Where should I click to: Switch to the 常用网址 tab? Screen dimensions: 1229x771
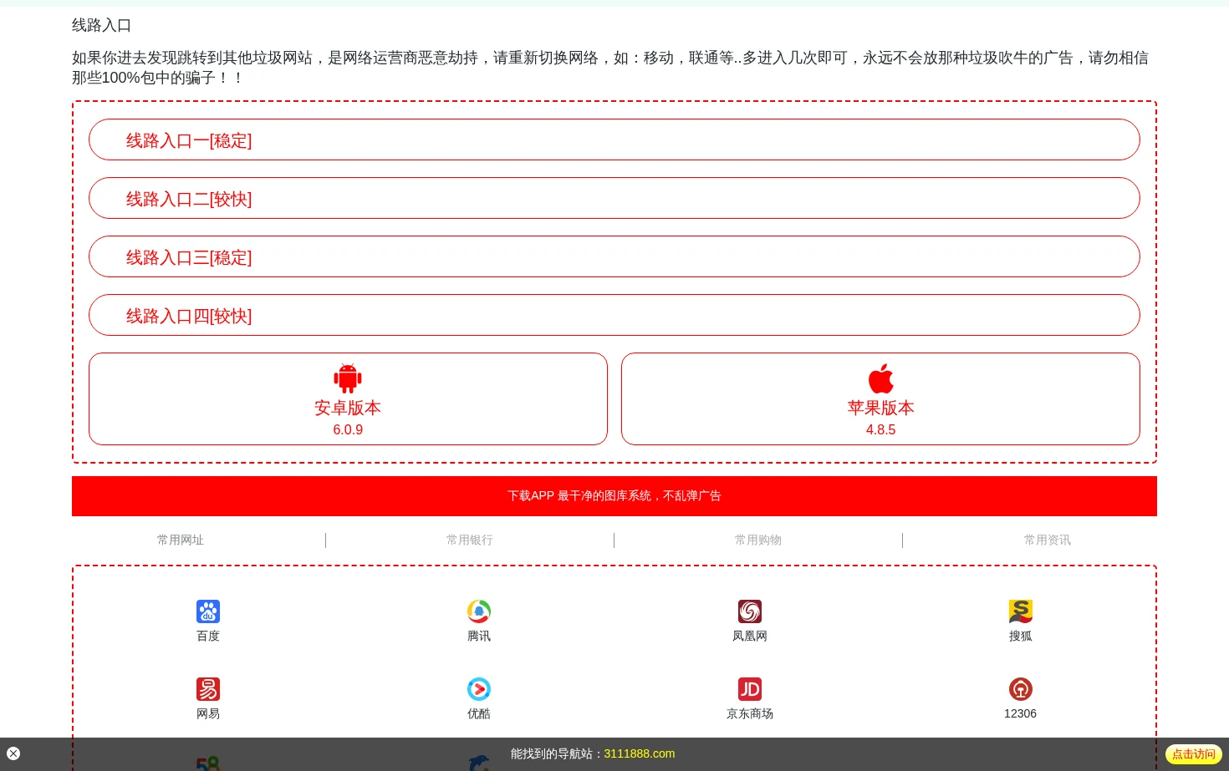coord(181,540)
